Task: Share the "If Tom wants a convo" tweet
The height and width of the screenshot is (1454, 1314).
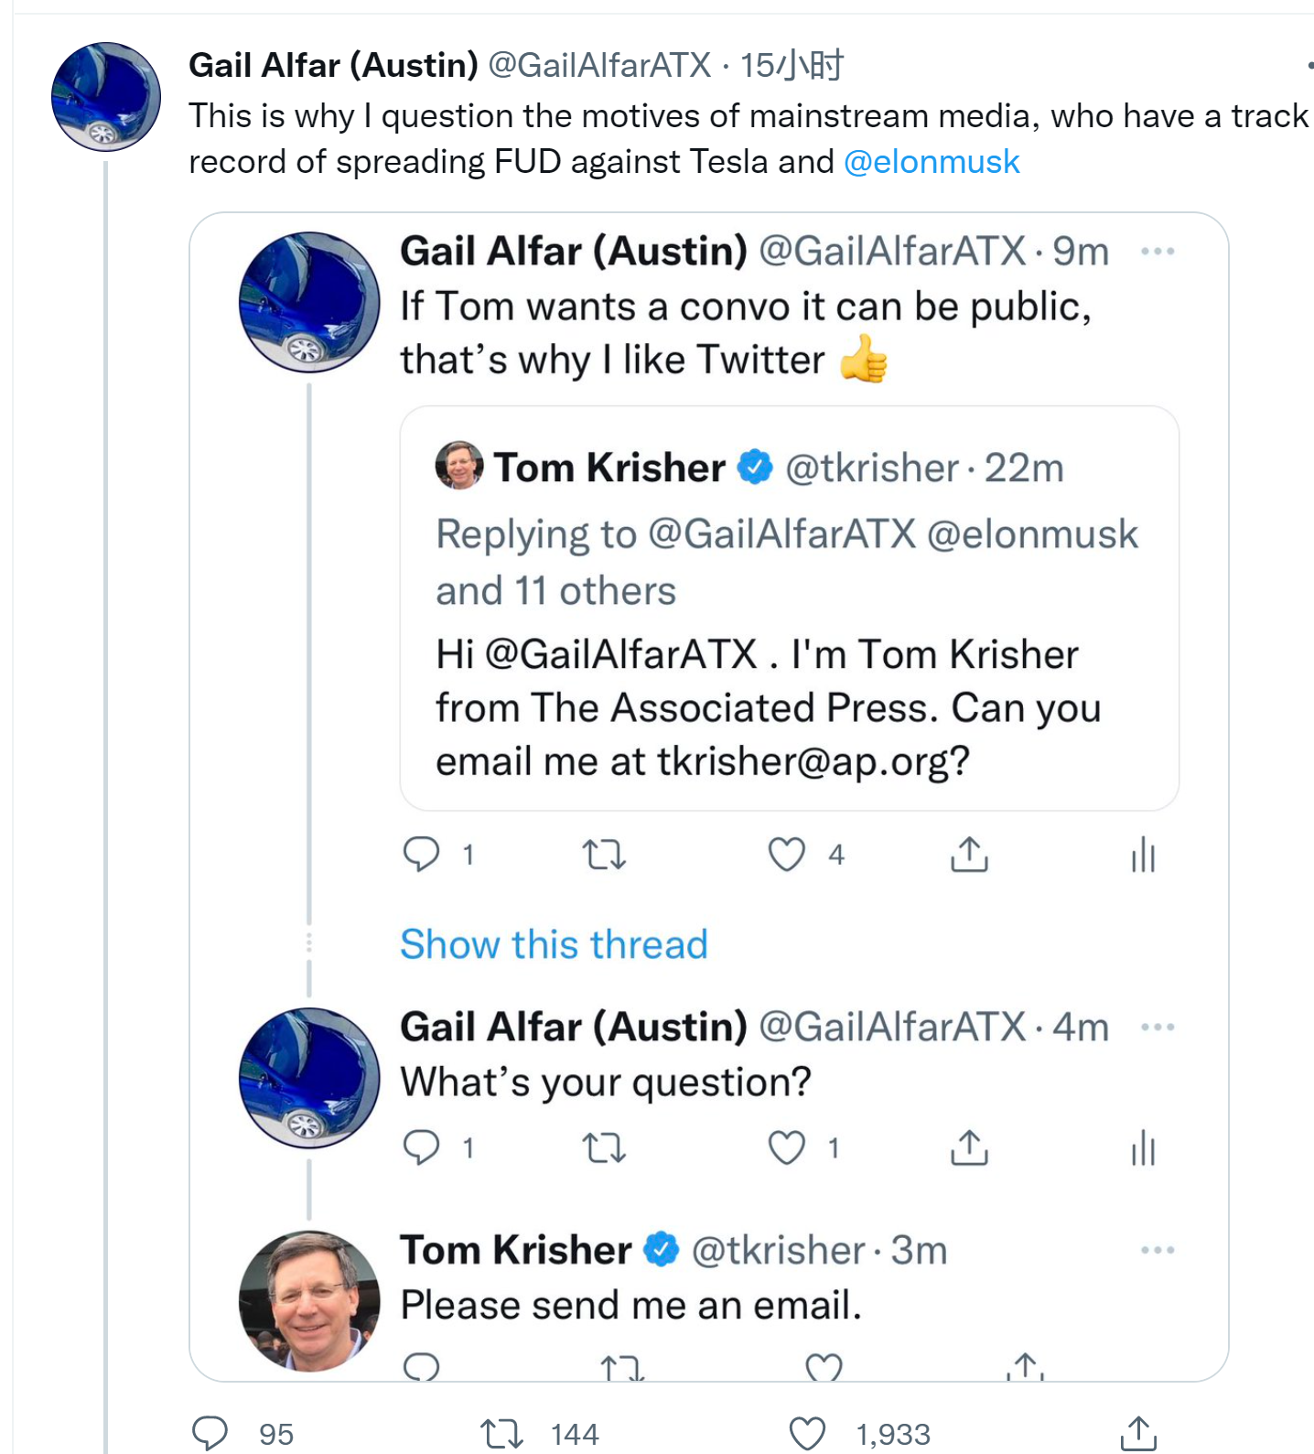Action: 969,855
